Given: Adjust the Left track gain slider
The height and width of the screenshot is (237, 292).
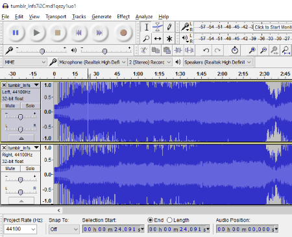Looking at the screenshot, I should (20, 117).
